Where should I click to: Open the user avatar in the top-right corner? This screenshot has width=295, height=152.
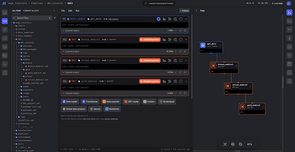(x=289, y=3)
